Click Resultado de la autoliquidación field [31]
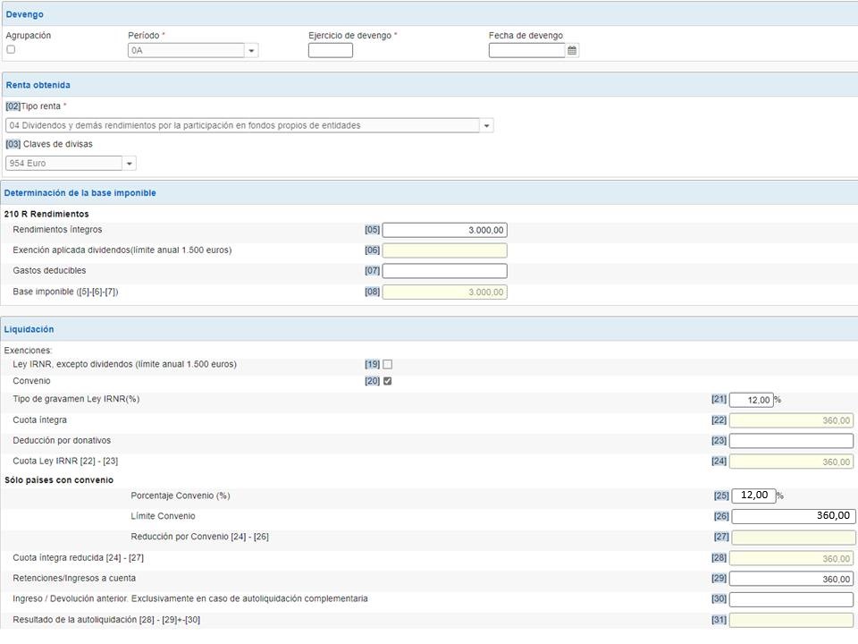Viewport: 858px width, 644px height. [791, 620]
